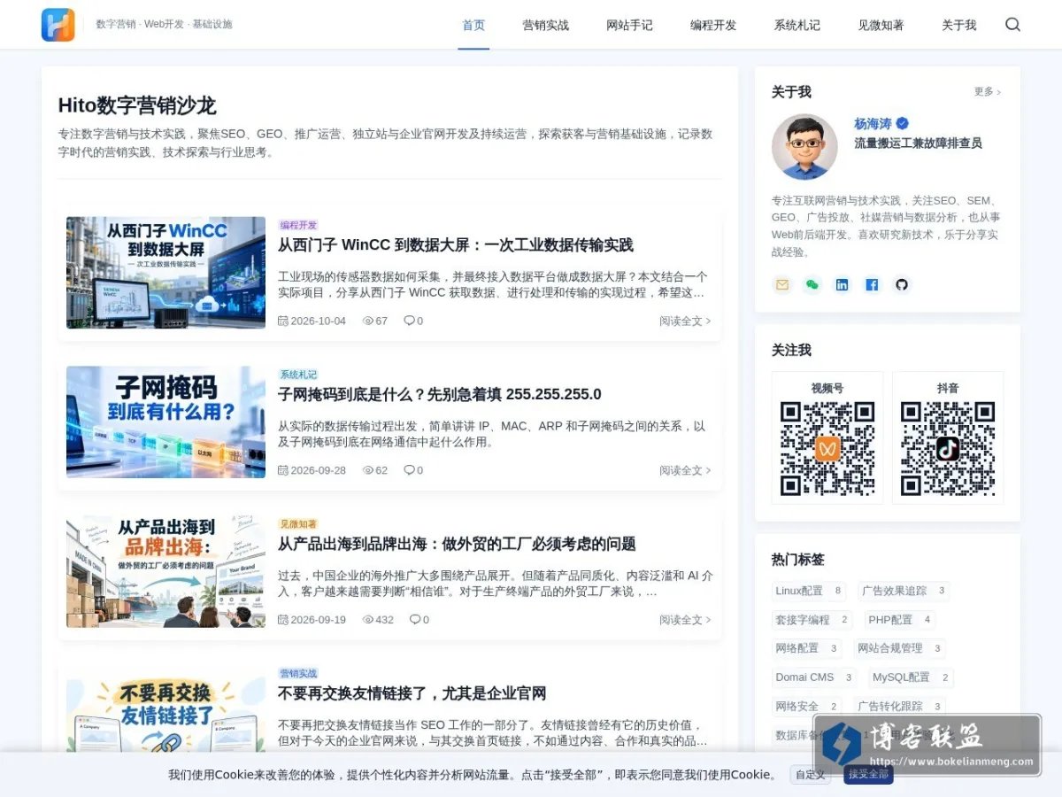Click the 抖音 QR code
Screen dimensions: 1062x797
click(x=948, y=449)
